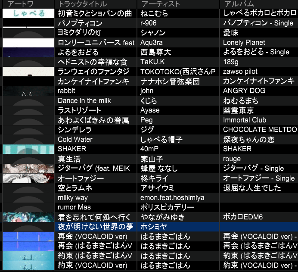This screenshot has width=298, height=272.
Task: Sort by the アルバム column header
Action: click(x=239, y=4)
